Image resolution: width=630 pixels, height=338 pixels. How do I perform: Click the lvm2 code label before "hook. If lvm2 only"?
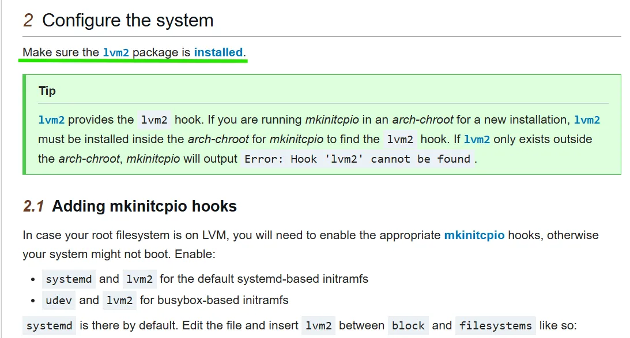[x=400, y=139]
